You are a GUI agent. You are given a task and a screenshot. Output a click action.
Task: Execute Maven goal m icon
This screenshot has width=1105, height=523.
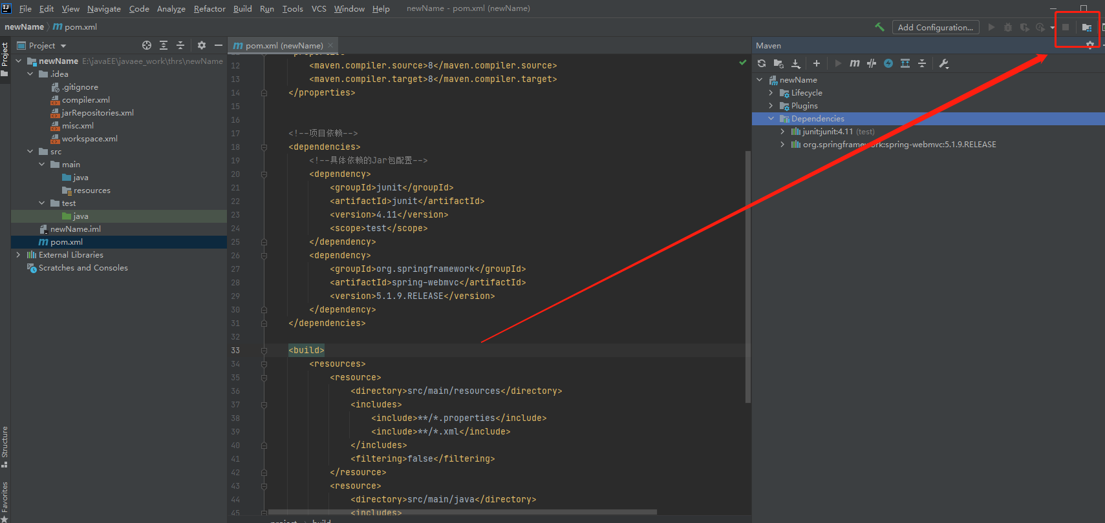[855, 63]
